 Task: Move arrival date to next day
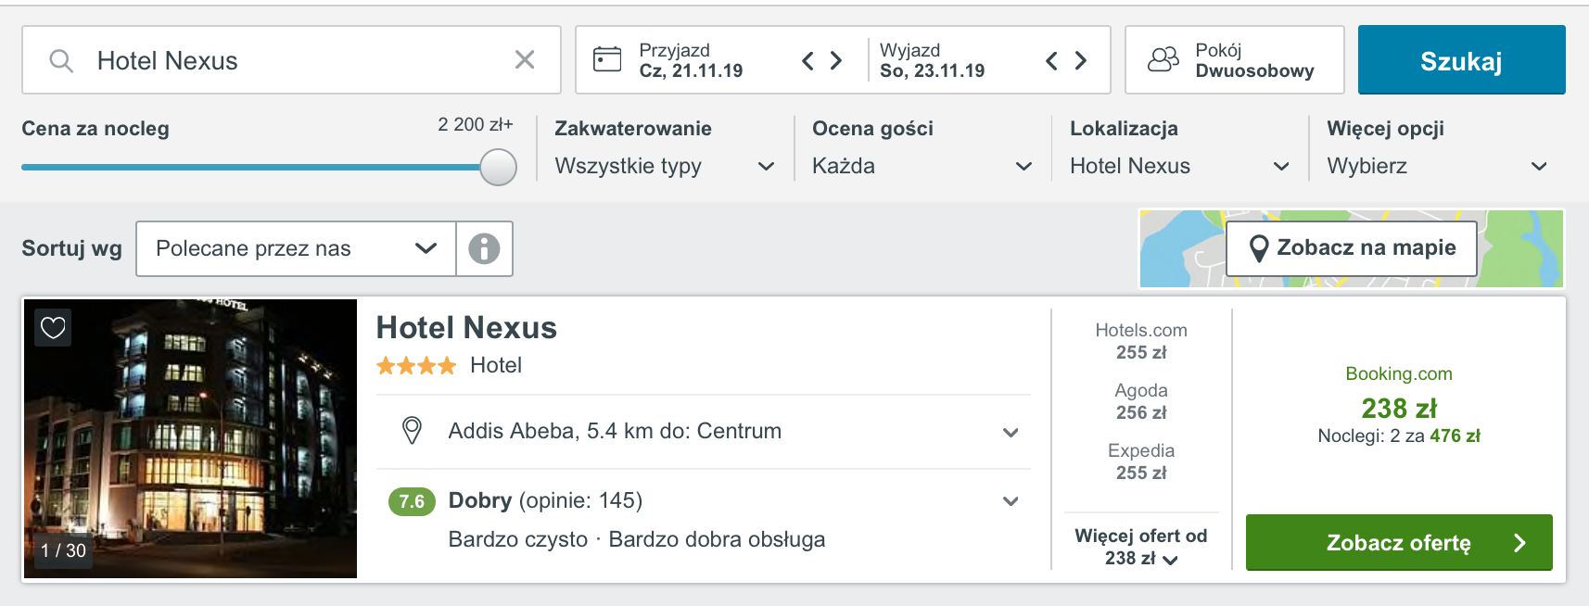836,61
